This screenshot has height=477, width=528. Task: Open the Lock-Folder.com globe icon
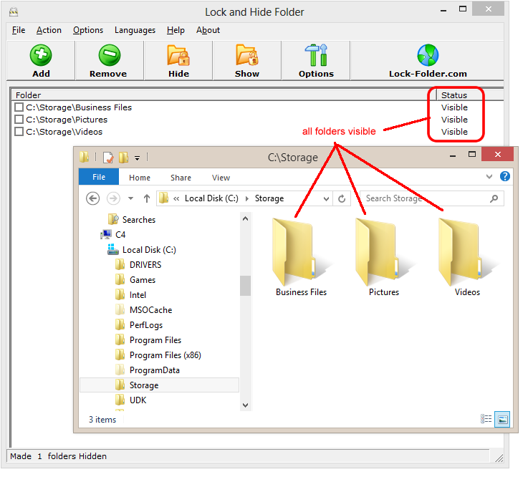tap(428, 55)
